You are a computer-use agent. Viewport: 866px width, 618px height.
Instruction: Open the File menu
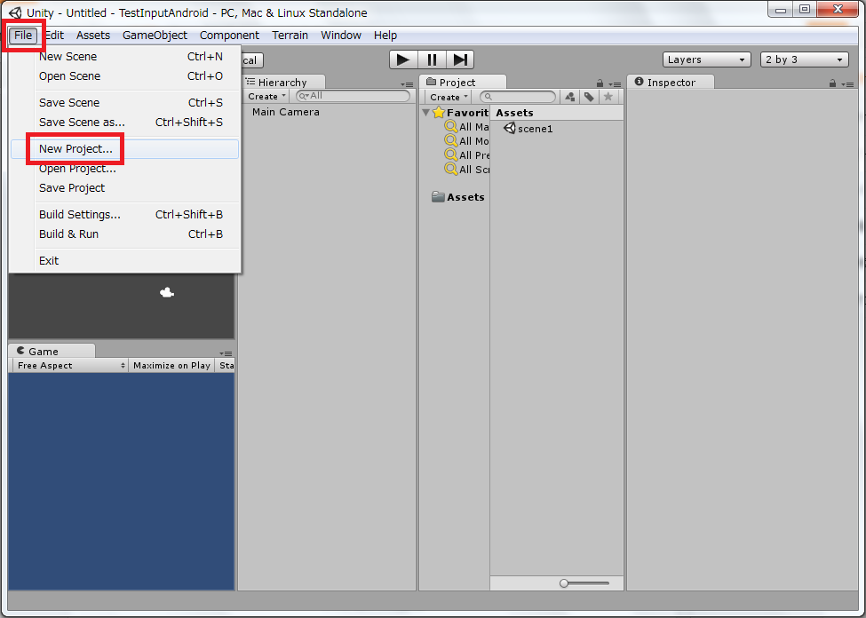tap(23, 36)
